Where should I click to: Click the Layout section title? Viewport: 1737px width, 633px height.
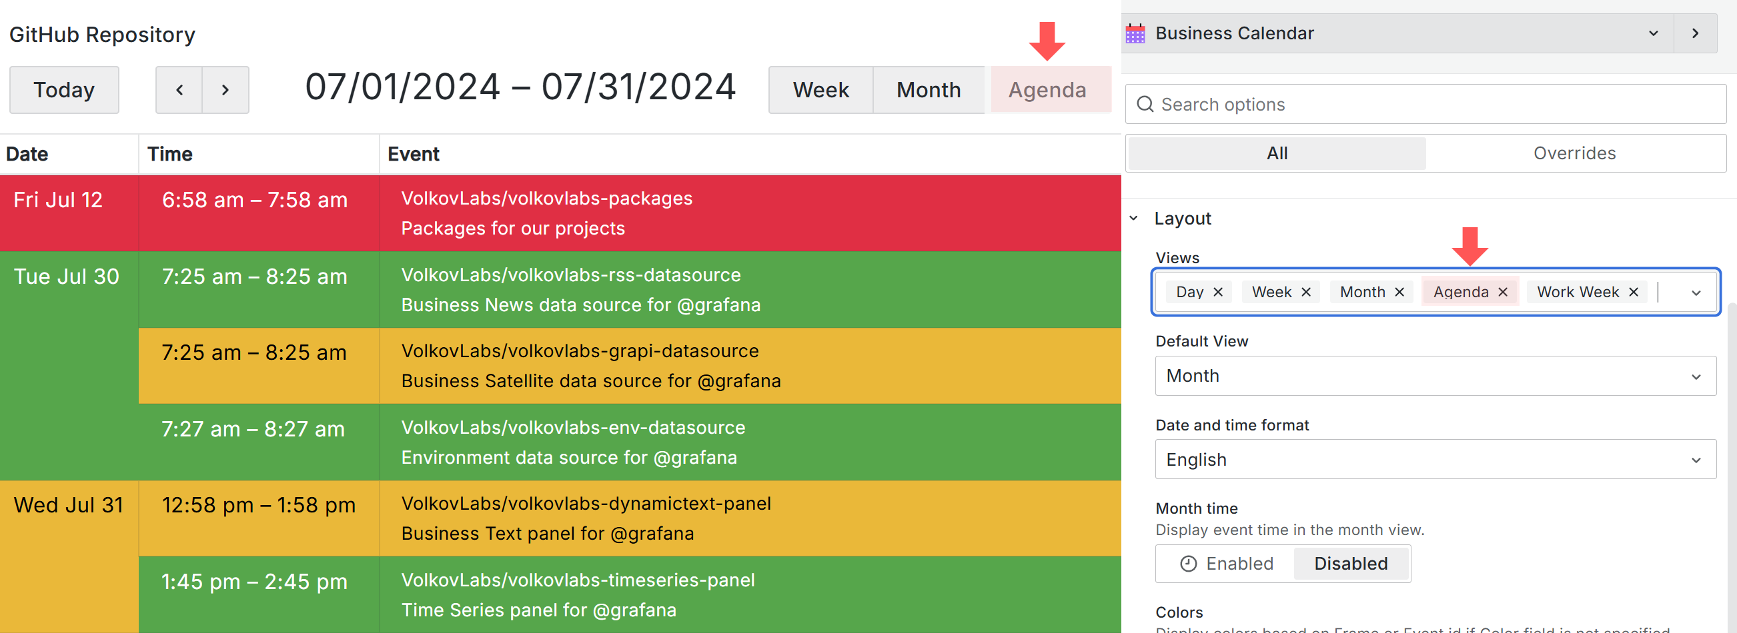(1182, 218)
